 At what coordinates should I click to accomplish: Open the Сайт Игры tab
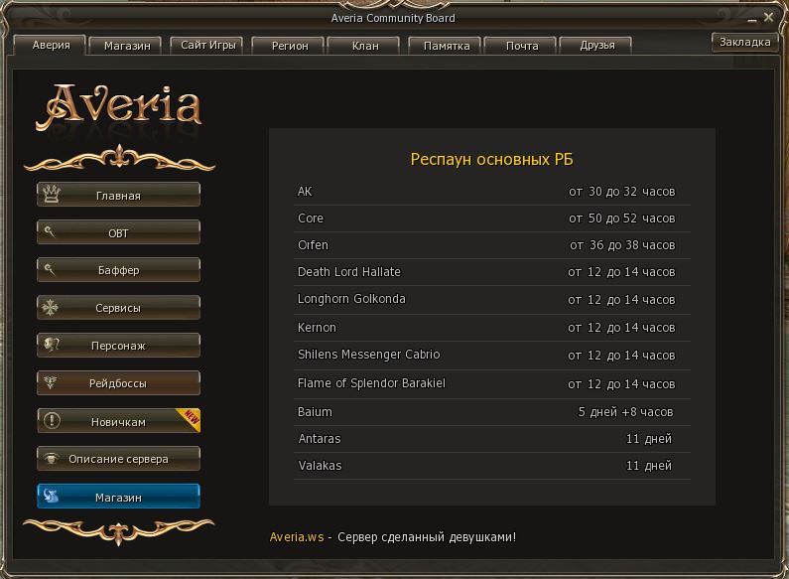pyautogui.click(x=206, y=45)
